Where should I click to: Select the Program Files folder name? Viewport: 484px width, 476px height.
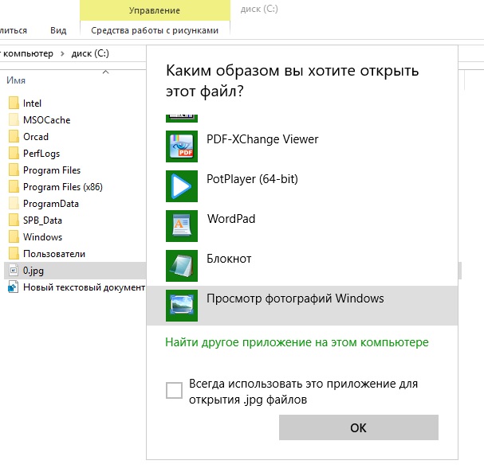pyautogui.click(x=52, y=170)
